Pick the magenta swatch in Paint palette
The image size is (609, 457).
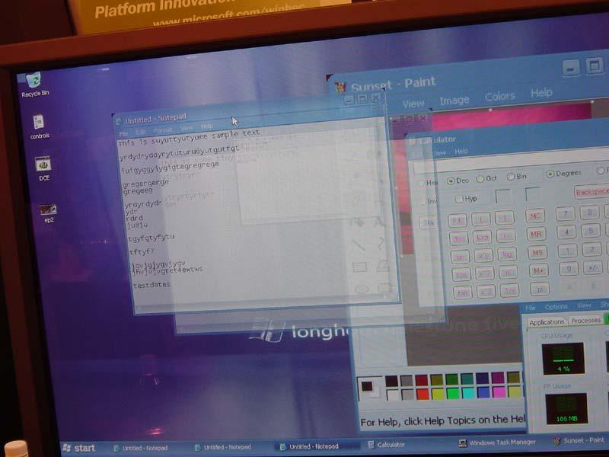[499, 391]
